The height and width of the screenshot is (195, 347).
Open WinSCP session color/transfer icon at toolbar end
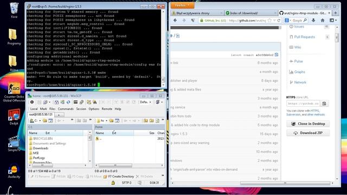click(x=158, y=102)
